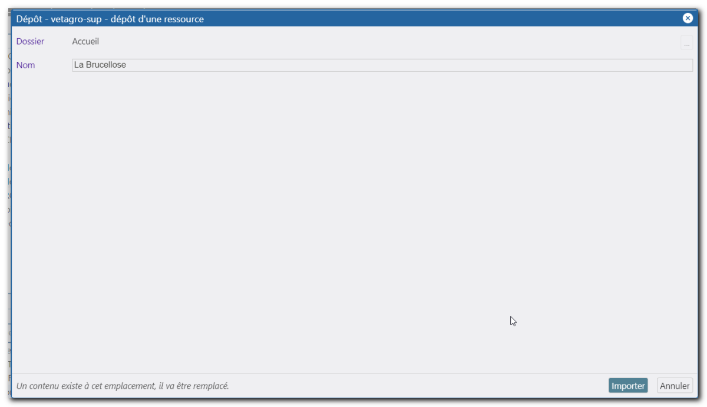The height and width of the screenshot is (407, 707).
Task: Dismiss the resource deposit window via its cross
Action: (688, 18)
